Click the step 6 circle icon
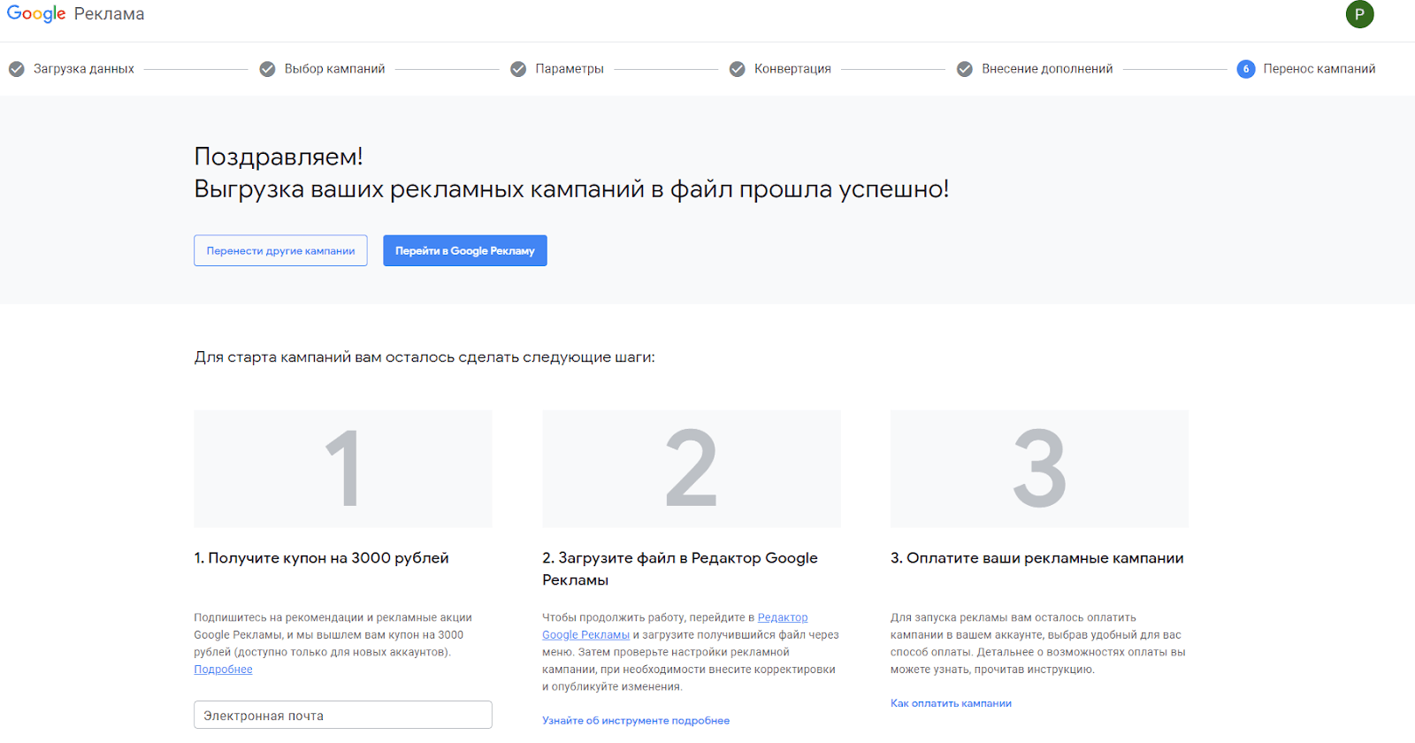 1246,69
